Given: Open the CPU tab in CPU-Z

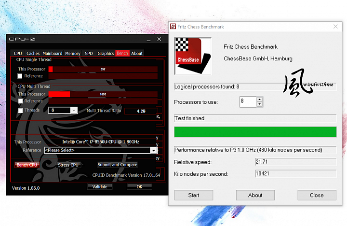Looking at the screenshot, I should (18, 54).
